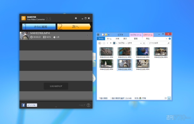
Task: Open Explorer help blue question icon
Action: pyautogui.click(x=170, y=39)
